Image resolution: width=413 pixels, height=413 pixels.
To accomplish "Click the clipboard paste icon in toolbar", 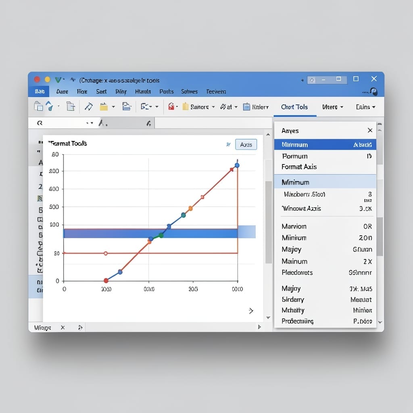I will (x=38, y=106).
